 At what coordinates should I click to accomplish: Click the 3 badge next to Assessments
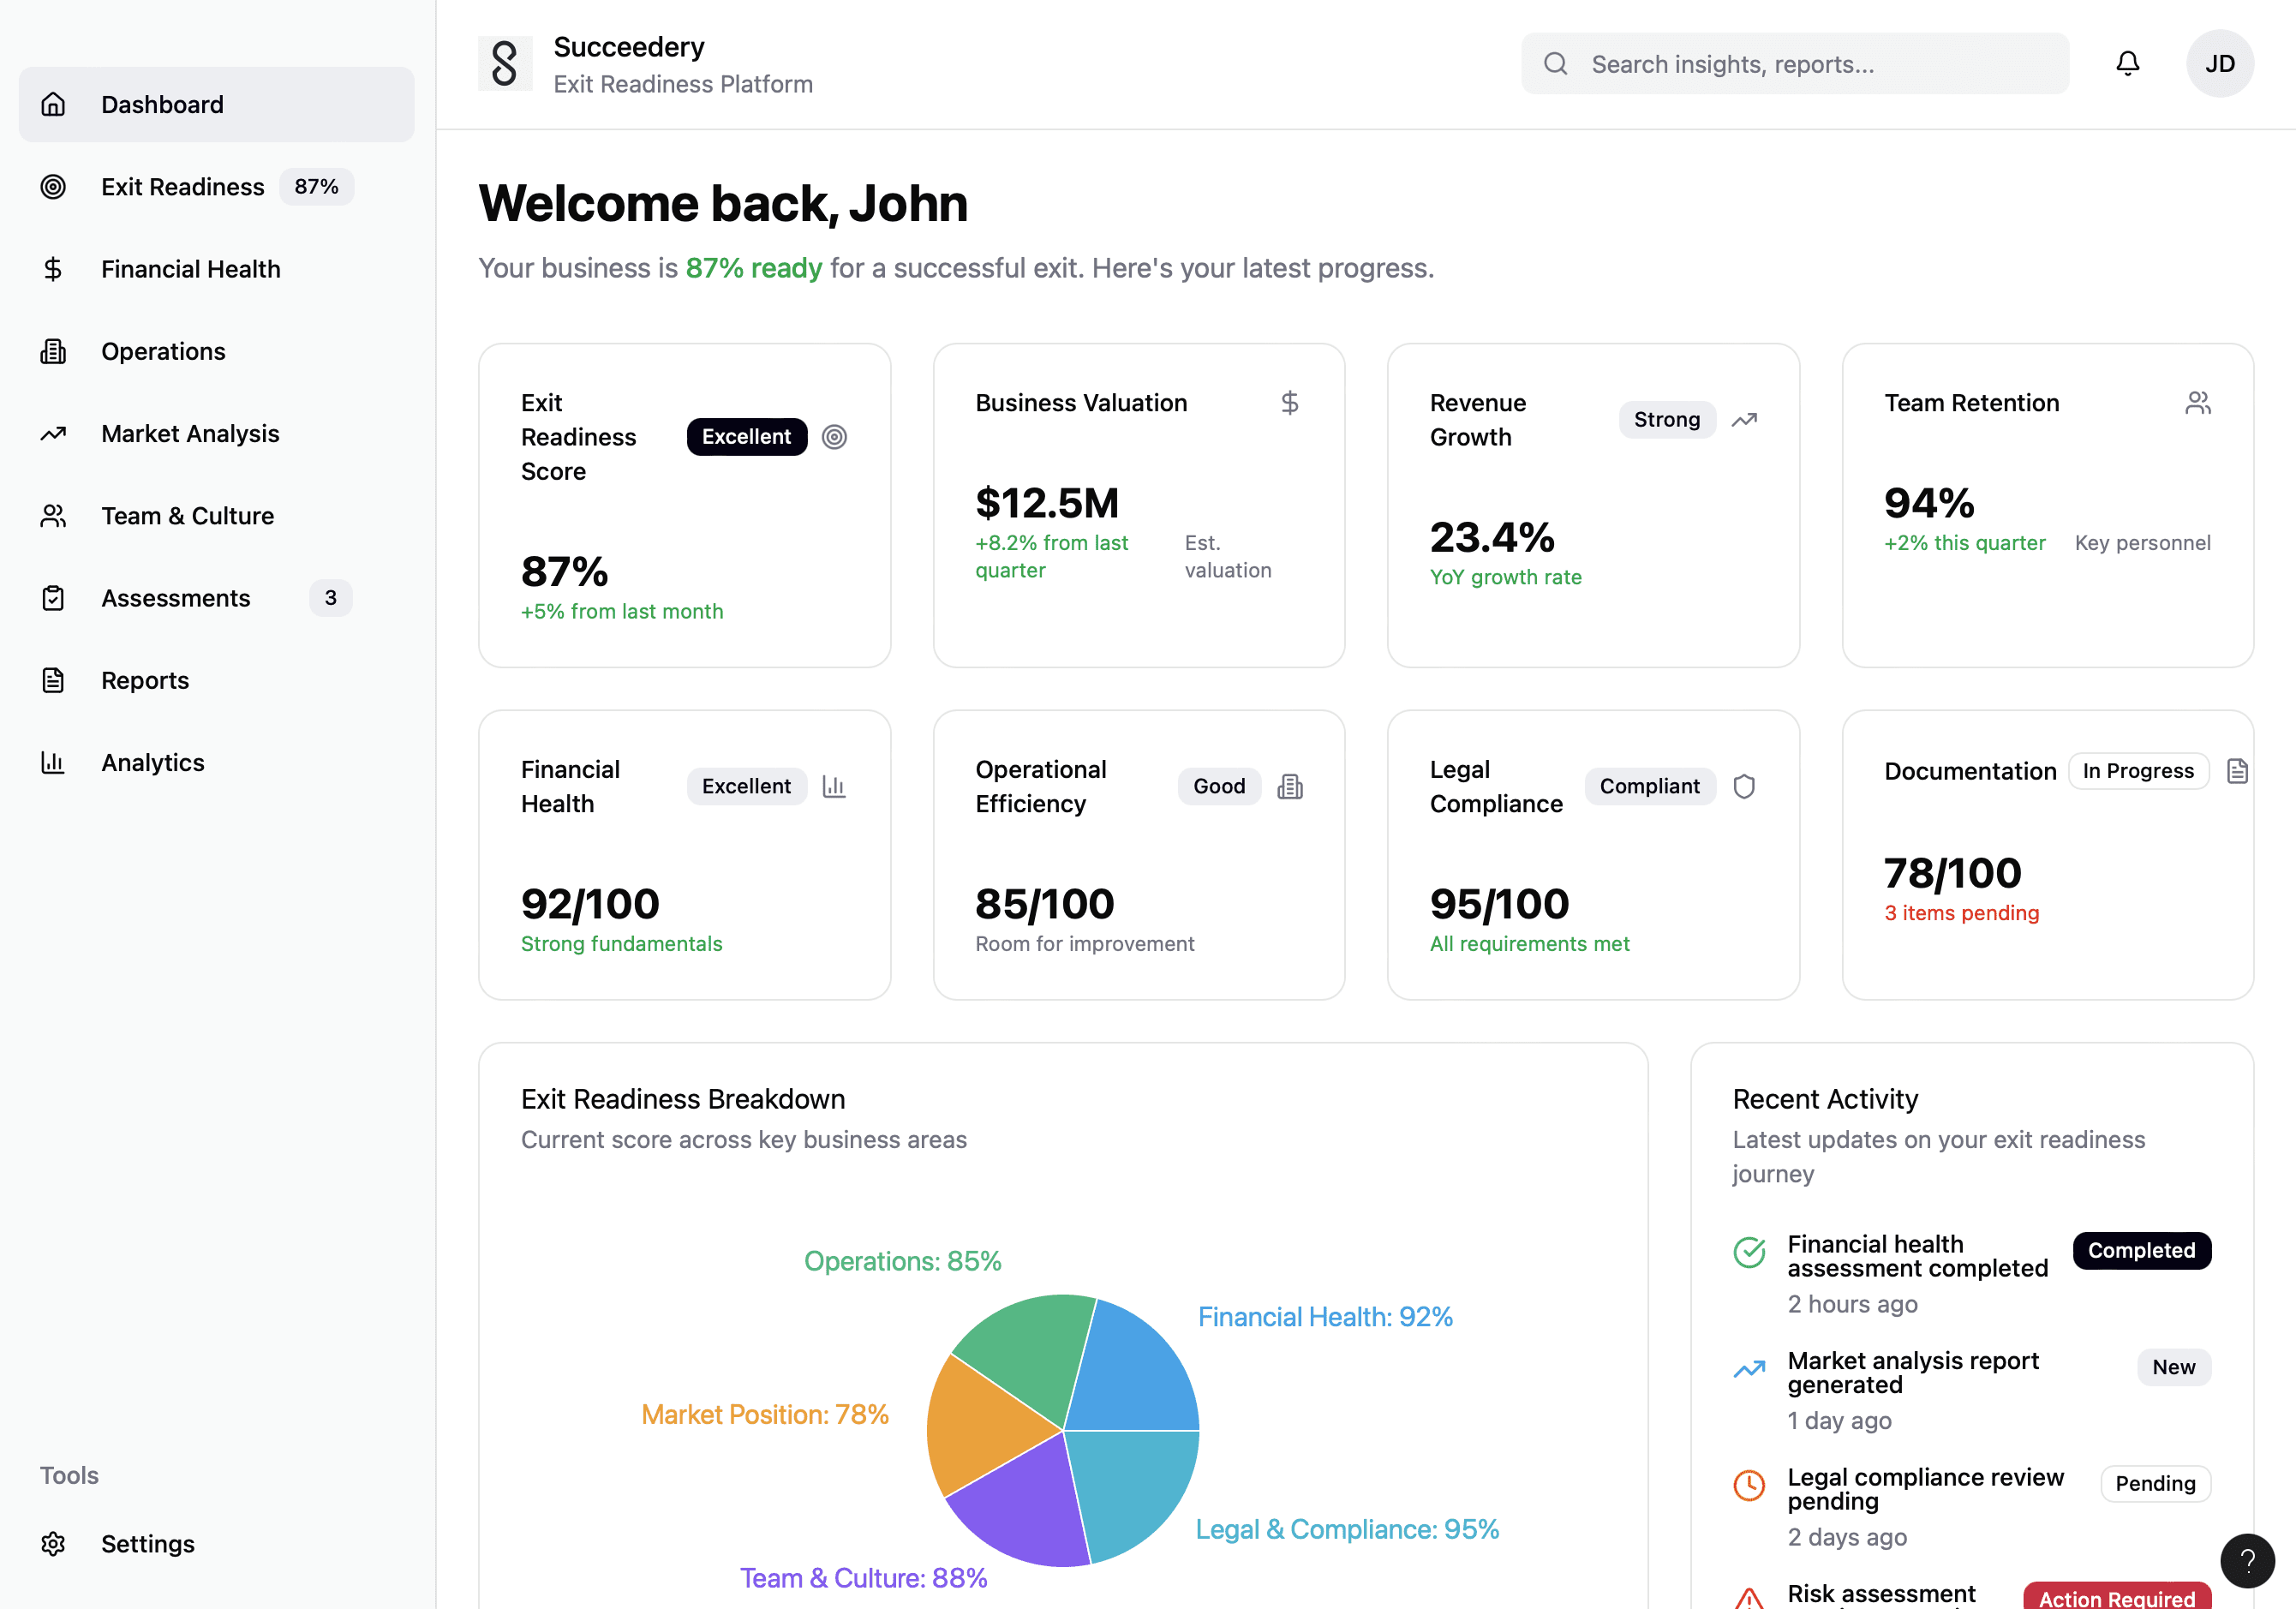click(x=330, y=598)
